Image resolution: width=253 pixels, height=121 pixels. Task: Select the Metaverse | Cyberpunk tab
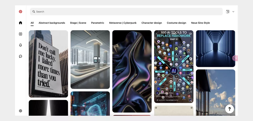[123, 23]
